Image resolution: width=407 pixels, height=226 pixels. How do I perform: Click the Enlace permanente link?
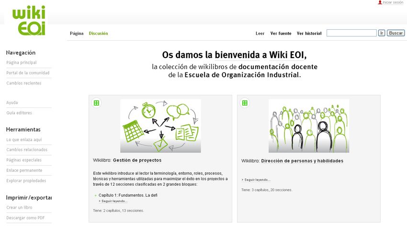[24, 170]
